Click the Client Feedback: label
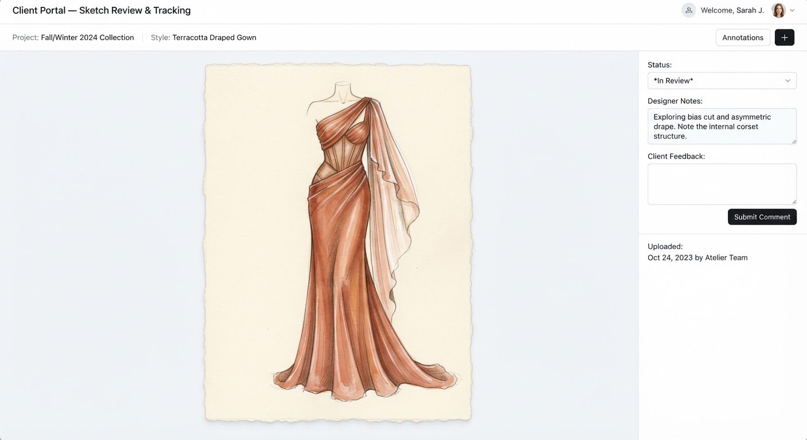Viewport: 807px width, 440px height. [x=676, y=156]
